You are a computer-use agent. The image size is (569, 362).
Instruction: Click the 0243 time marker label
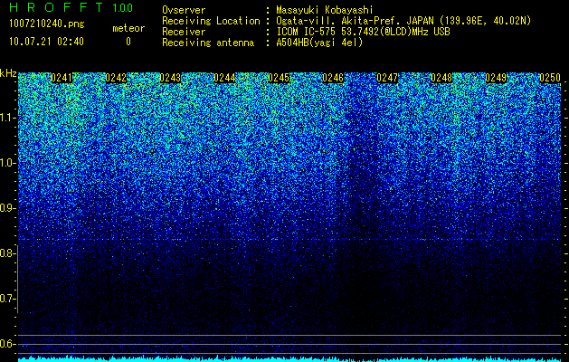click(x=170, y=78)
